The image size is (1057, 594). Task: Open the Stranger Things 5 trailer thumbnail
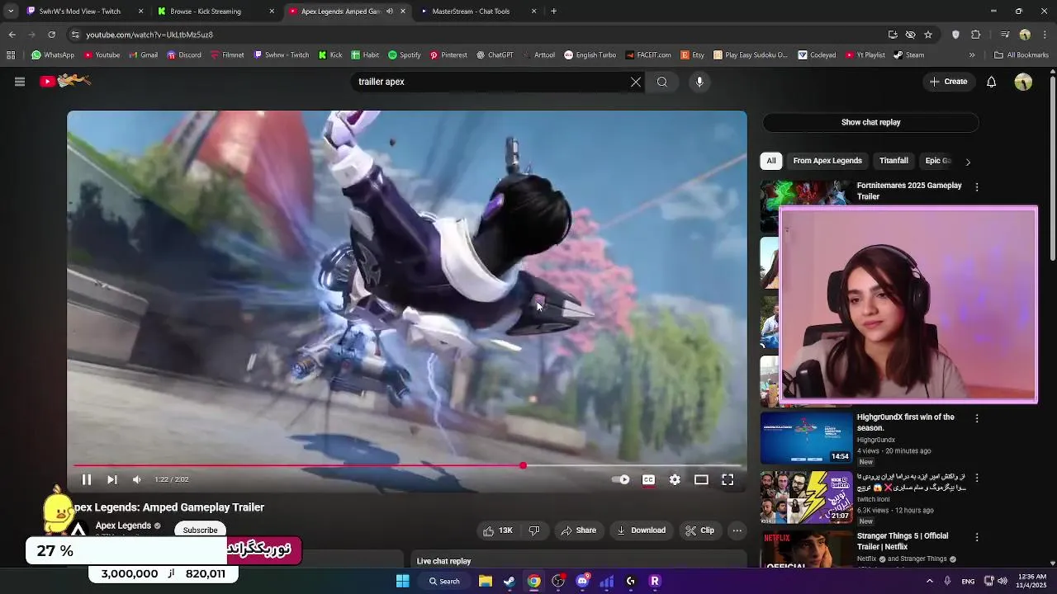(806, 549)
